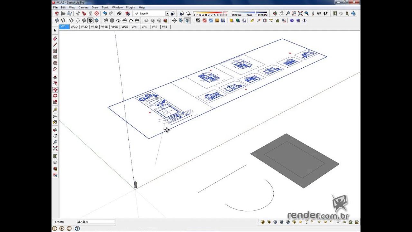Screen dimensions: 412x232
Task: Select the Eraser tool in left toolbar
Action: point(55,39)
